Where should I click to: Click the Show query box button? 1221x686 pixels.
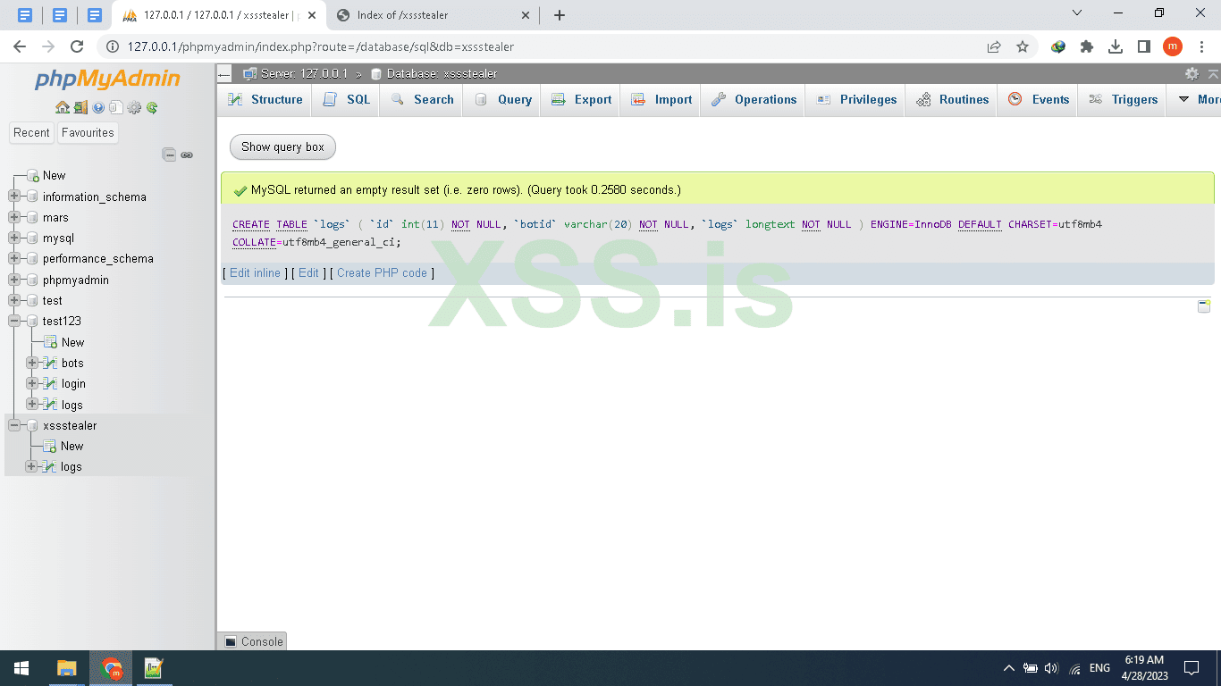point(282,147)
